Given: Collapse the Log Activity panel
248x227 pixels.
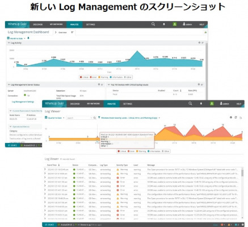Looking at the screenshot, I should click(9, 43).
